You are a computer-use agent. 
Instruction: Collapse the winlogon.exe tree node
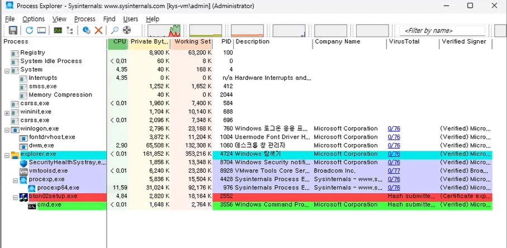click(7, 130)
